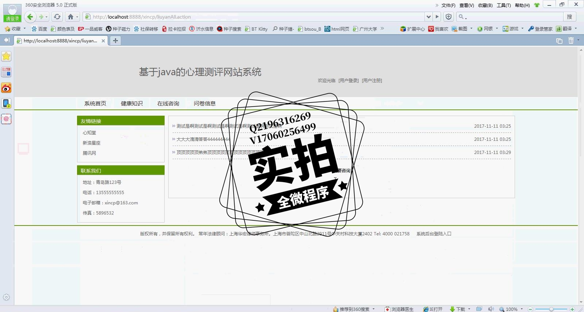Open the 游戏 games toolbar item
Screen dimensions: 584x312
(x=511, y=29)
